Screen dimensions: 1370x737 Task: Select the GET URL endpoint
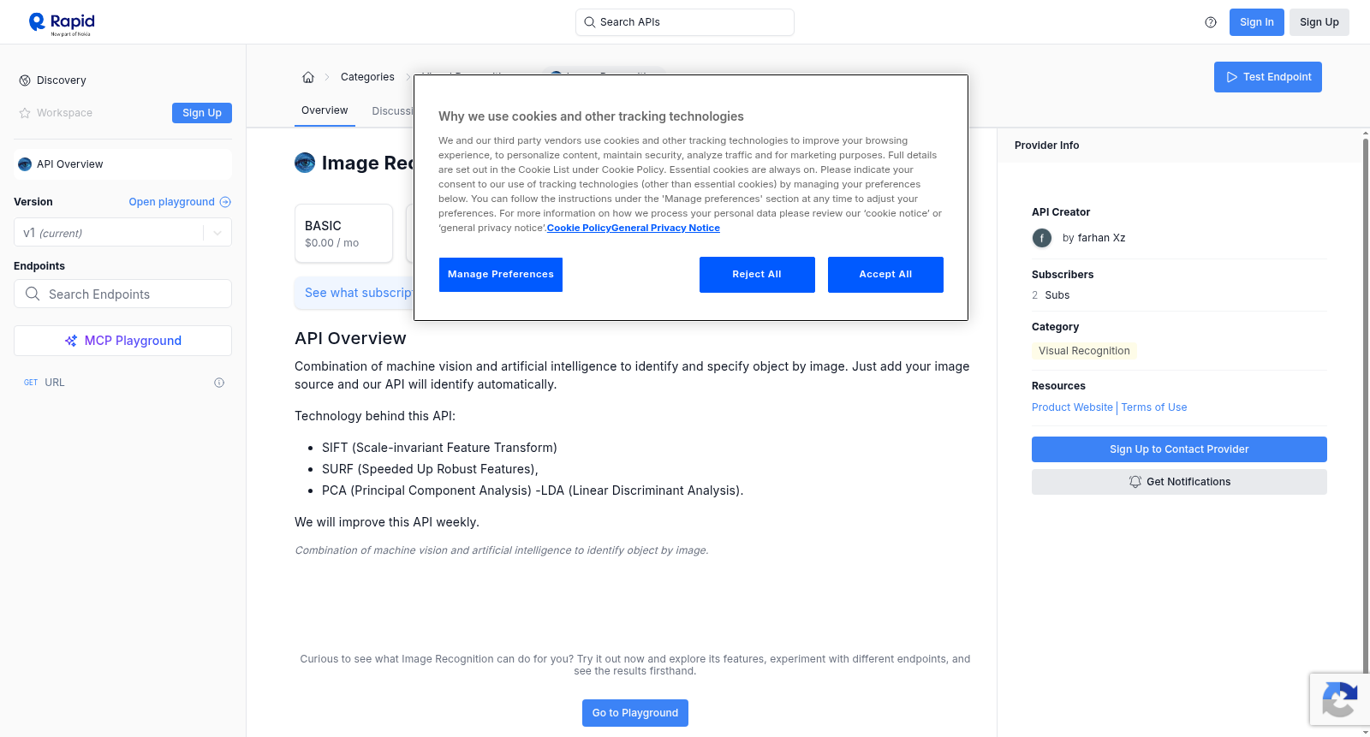pyautogui.click(x=122, y=383)
